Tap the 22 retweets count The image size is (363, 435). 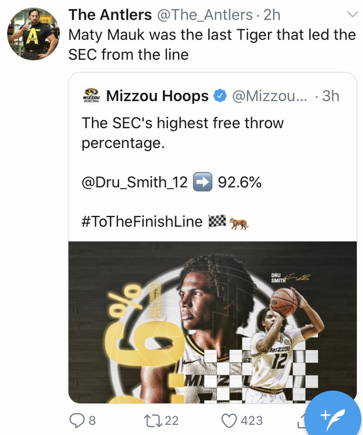[171, 420]
